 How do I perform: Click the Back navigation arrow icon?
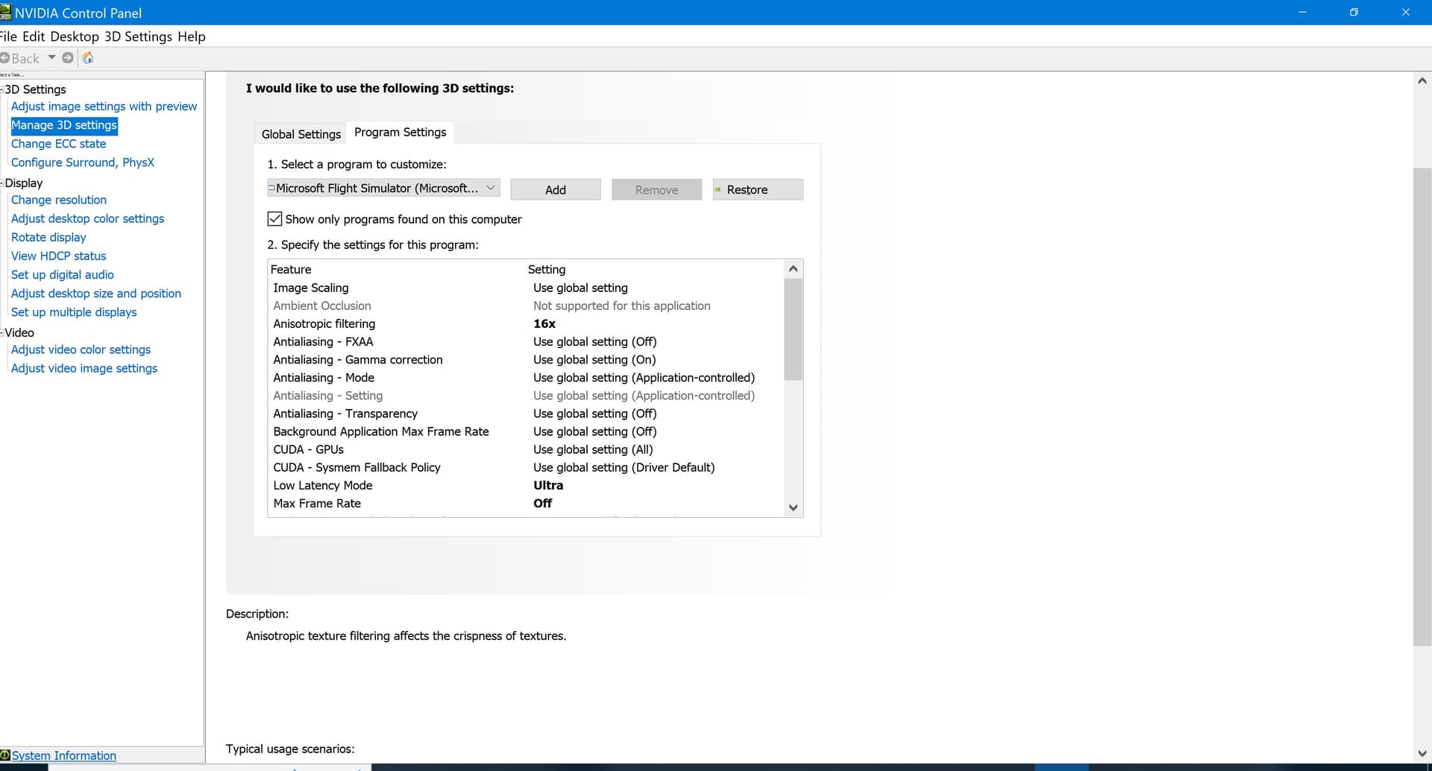coord(6,57)
